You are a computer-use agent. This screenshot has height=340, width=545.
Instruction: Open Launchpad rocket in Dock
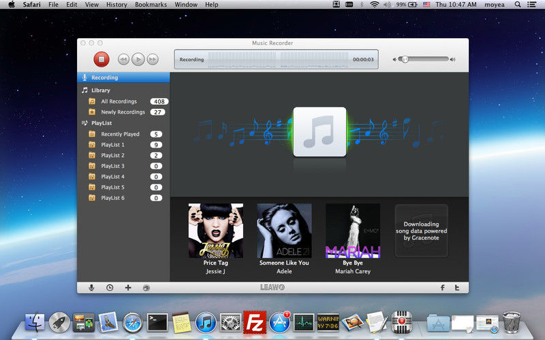59,322
